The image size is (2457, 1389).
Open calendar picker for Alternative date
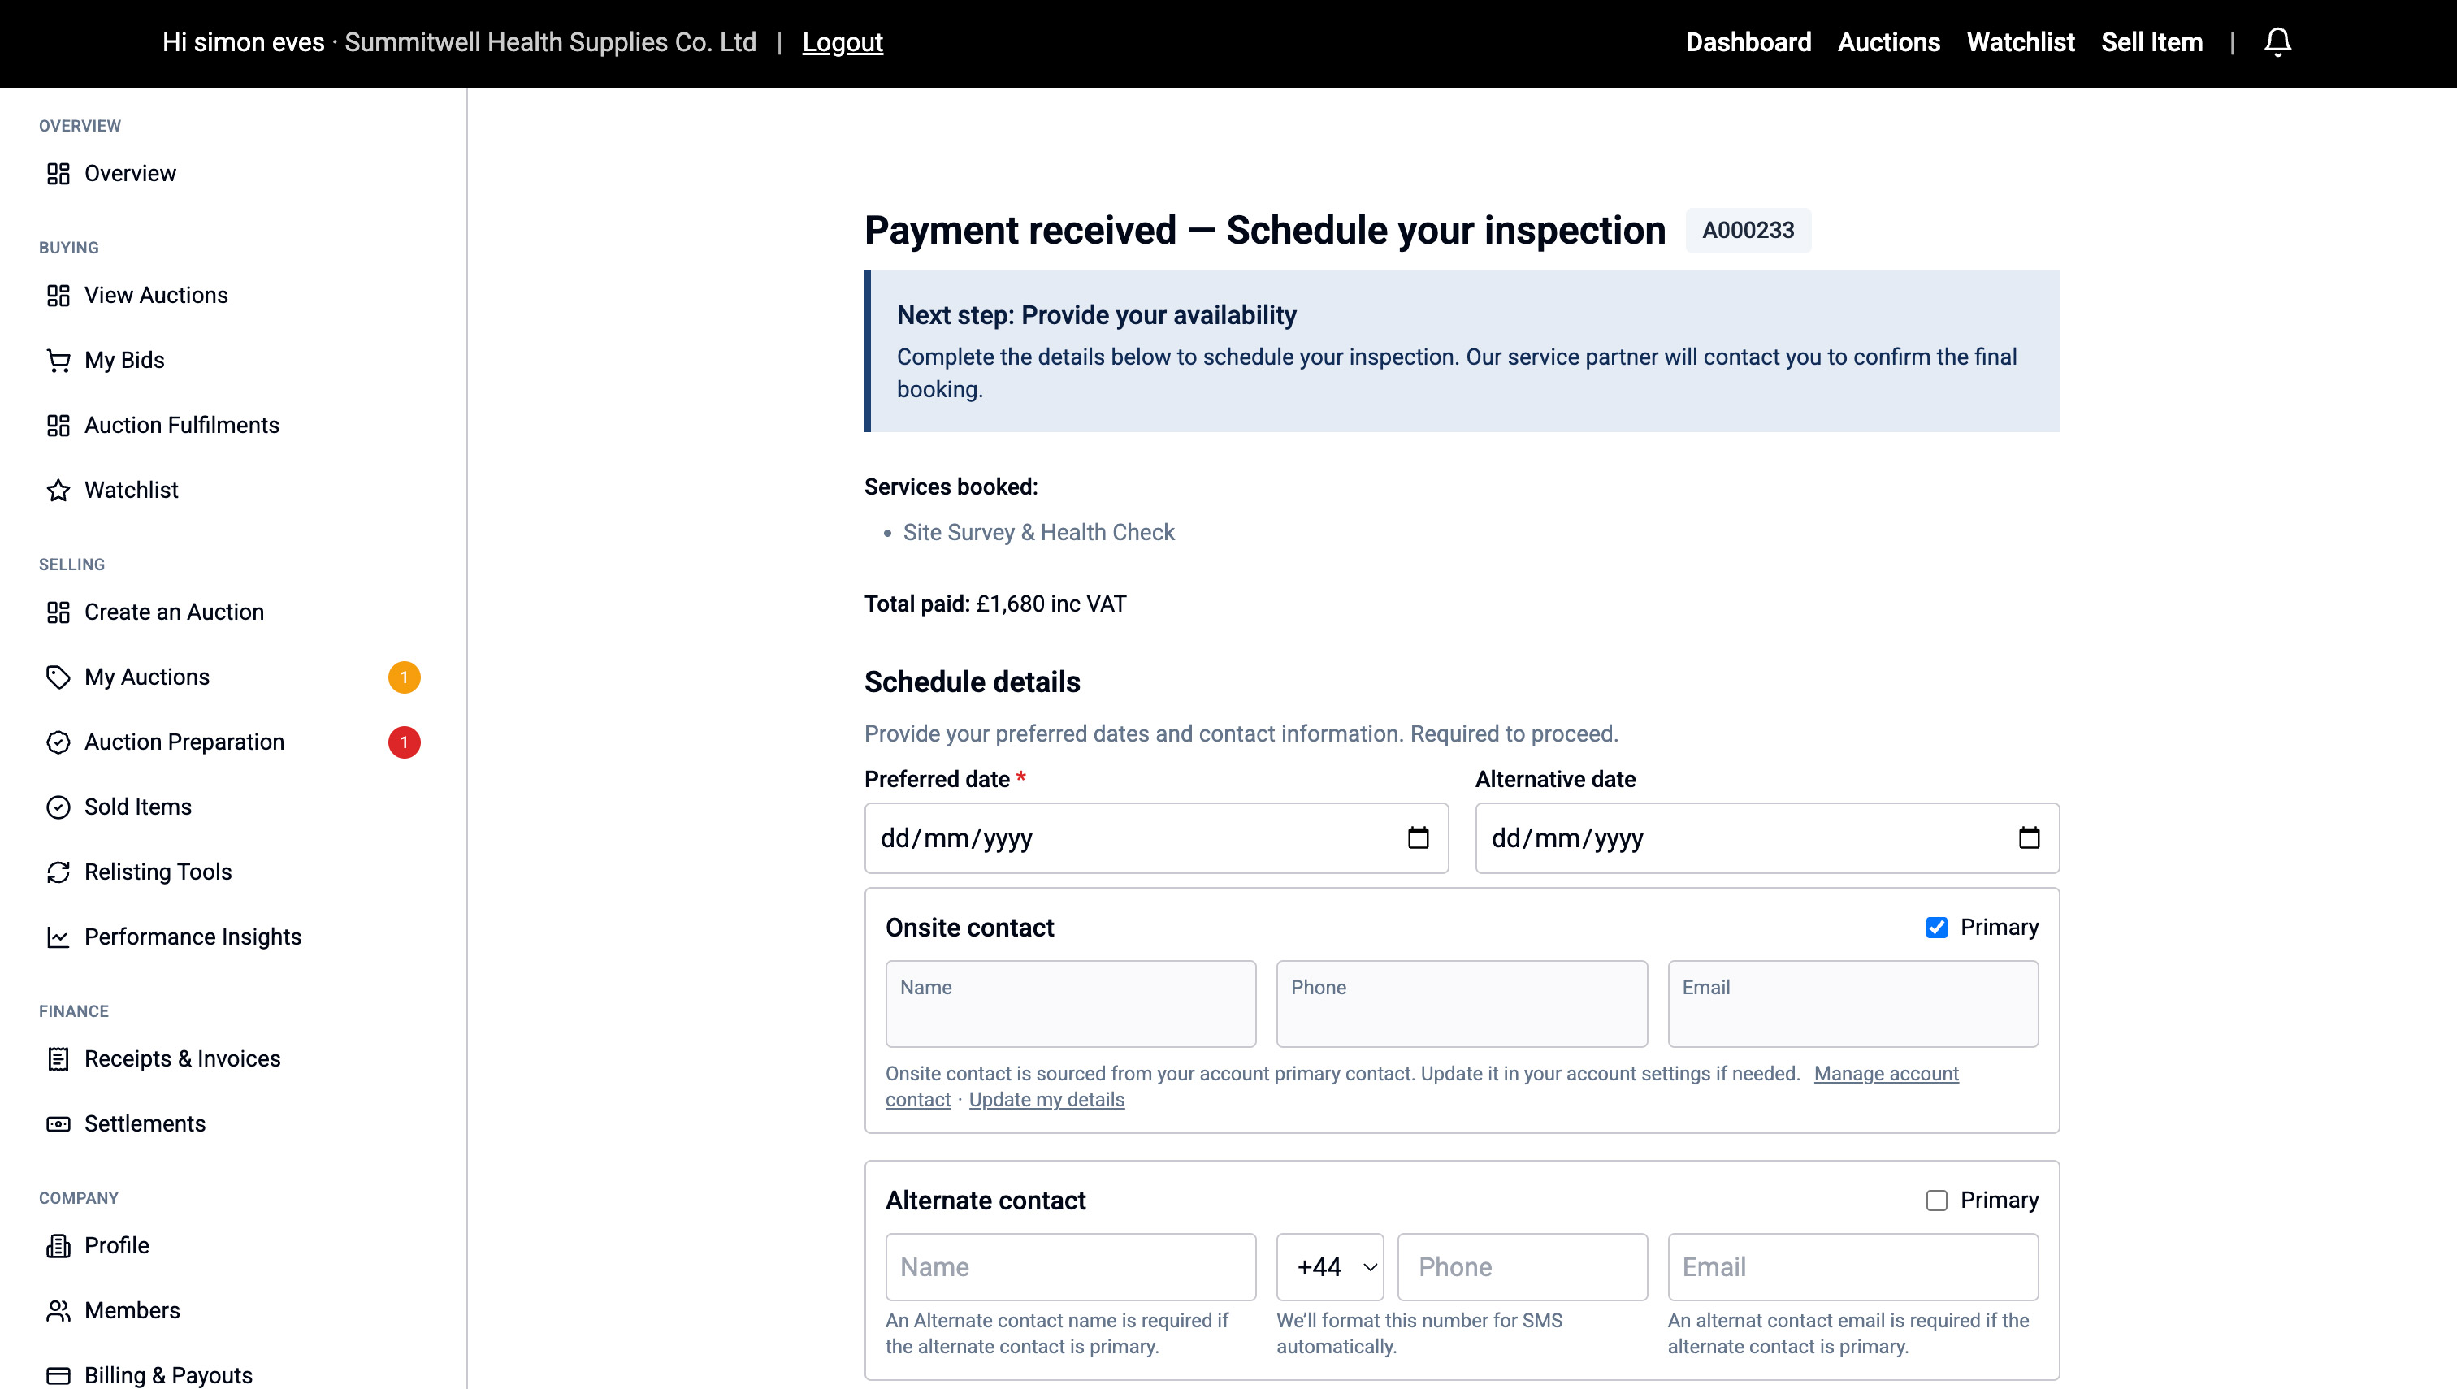point(2029,837)
